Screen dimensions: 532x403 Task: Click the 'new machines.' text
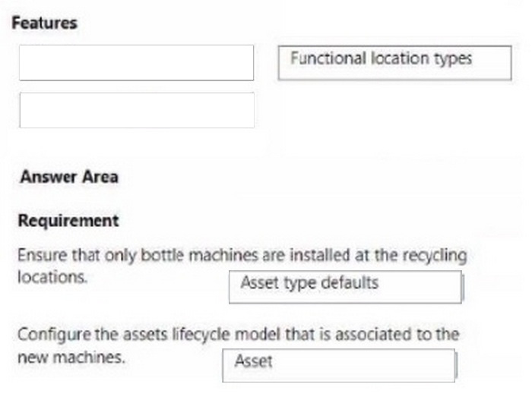71,357
